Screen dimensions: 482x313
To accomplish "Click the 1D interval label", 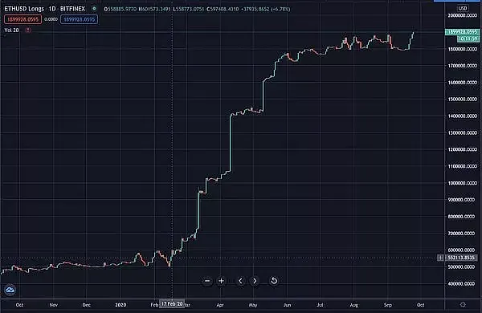I will [52, 9].
